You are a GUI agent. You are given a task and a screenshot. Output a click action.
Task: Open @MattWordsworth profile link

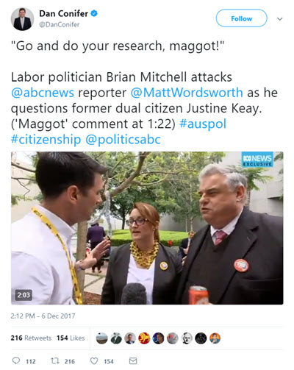pos(187,93)
